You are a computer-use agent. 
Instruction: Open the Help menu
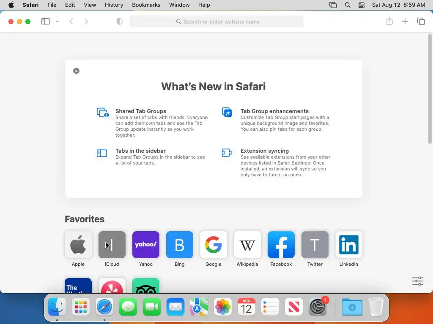[204, 5]
